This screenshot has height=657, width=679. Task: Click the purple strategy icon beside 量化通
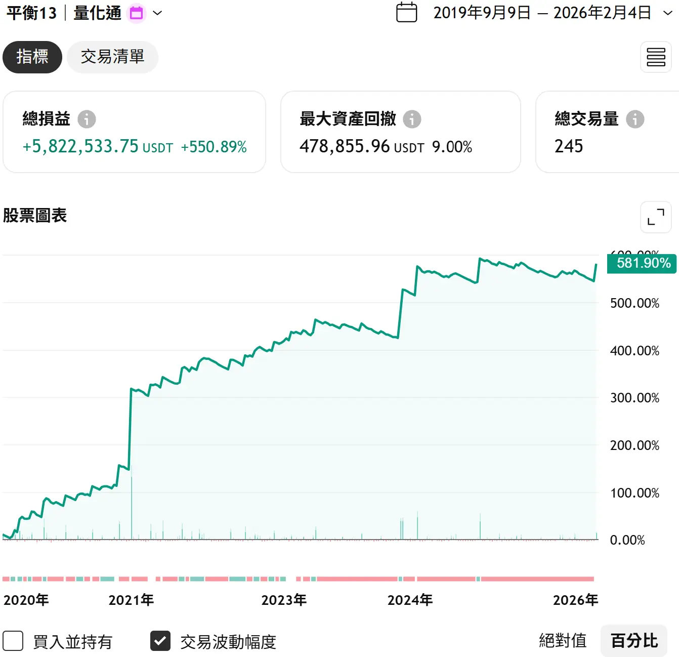tap(137, 13)
